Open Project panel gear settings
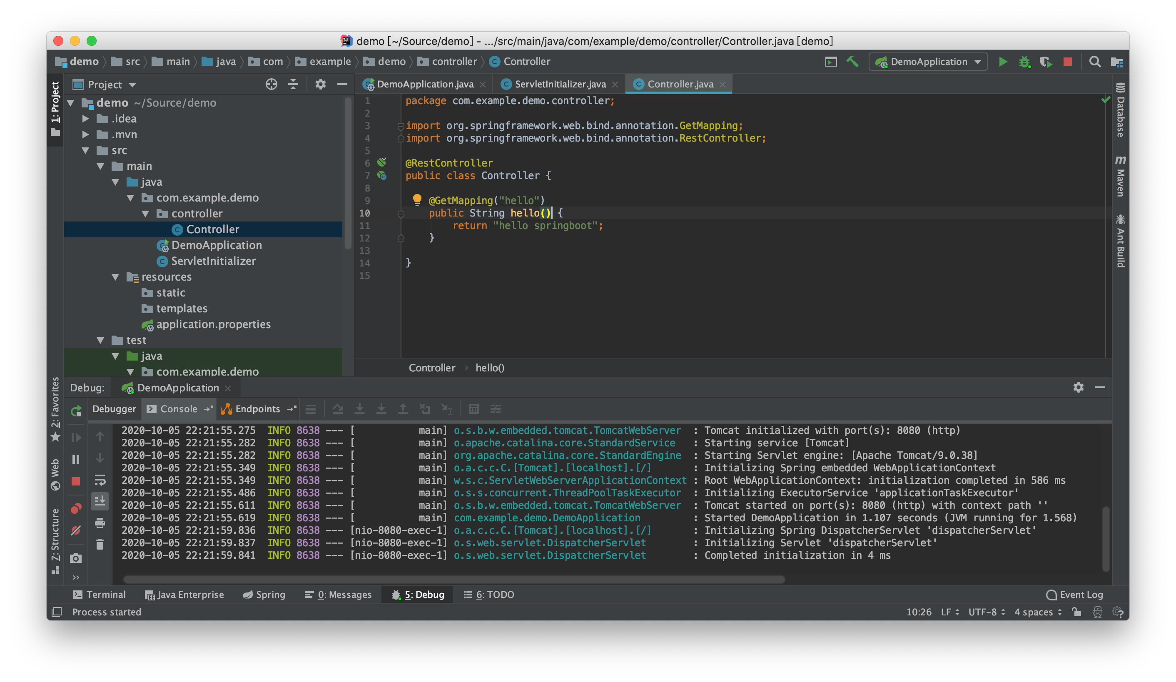Screen dimensions: 1176x682 click(320, 84)
